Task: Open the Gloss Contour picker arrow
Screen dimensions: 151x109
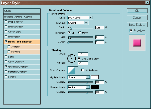Action: click(x=76, y=70)
